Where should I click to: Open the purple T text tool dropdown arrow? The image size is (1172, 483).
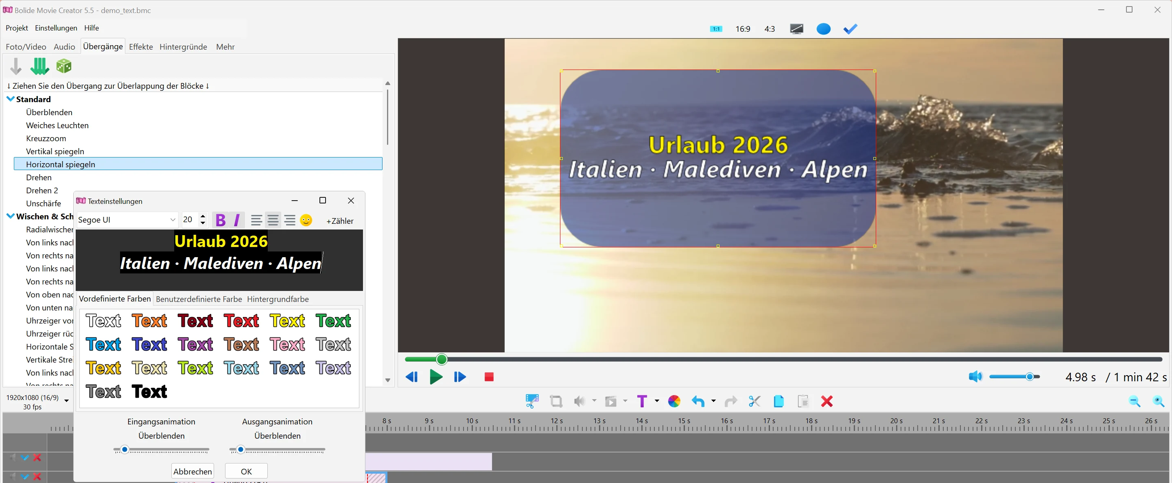(x=656, y=401)
